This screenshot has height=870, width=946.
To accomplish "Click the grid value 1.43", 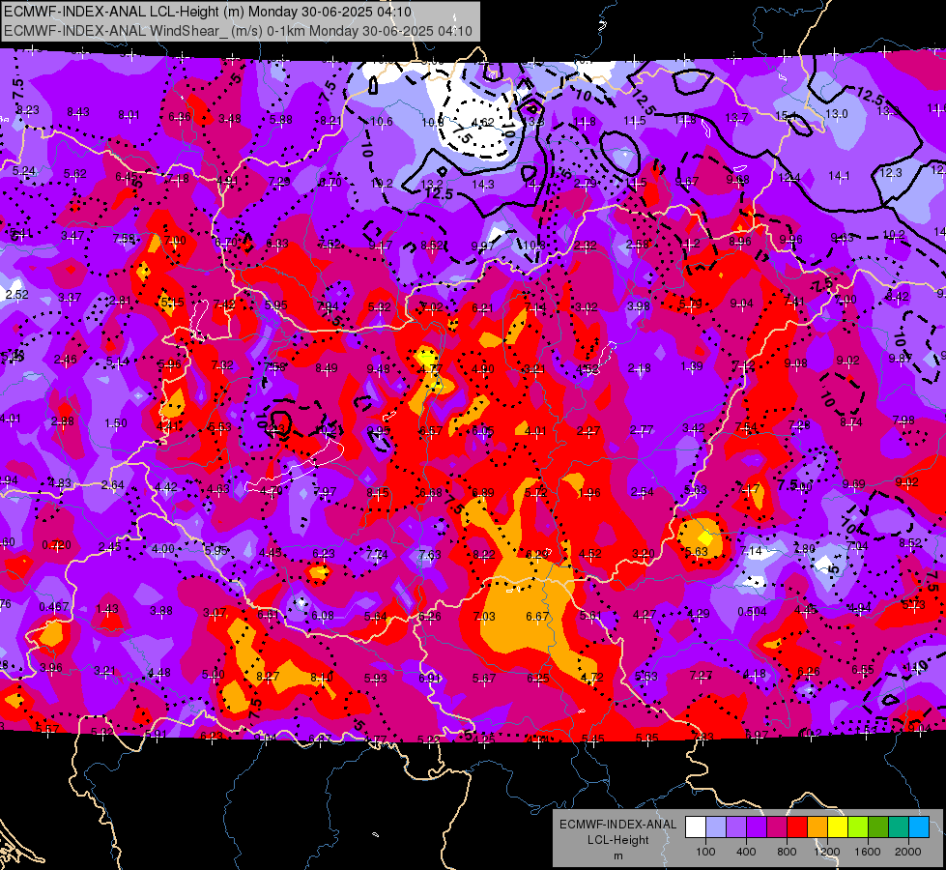I will pyautogui.click(x=107, y=609).
